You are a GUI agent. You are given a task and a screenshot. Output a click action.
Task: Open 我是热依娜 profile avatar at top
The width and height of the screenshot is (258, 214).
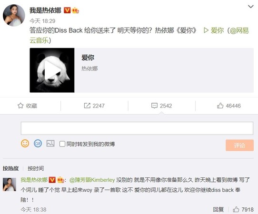14,15
